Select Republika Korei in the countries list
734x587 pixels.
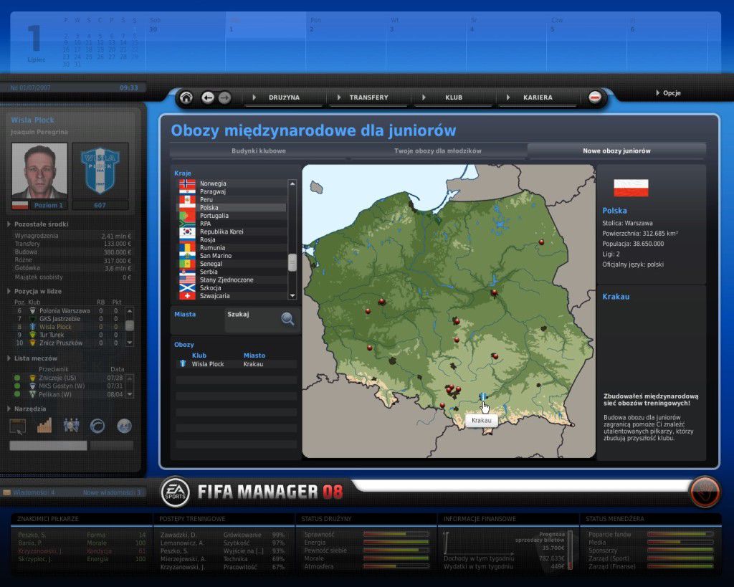pyautogui.click(x=232, y=232)
